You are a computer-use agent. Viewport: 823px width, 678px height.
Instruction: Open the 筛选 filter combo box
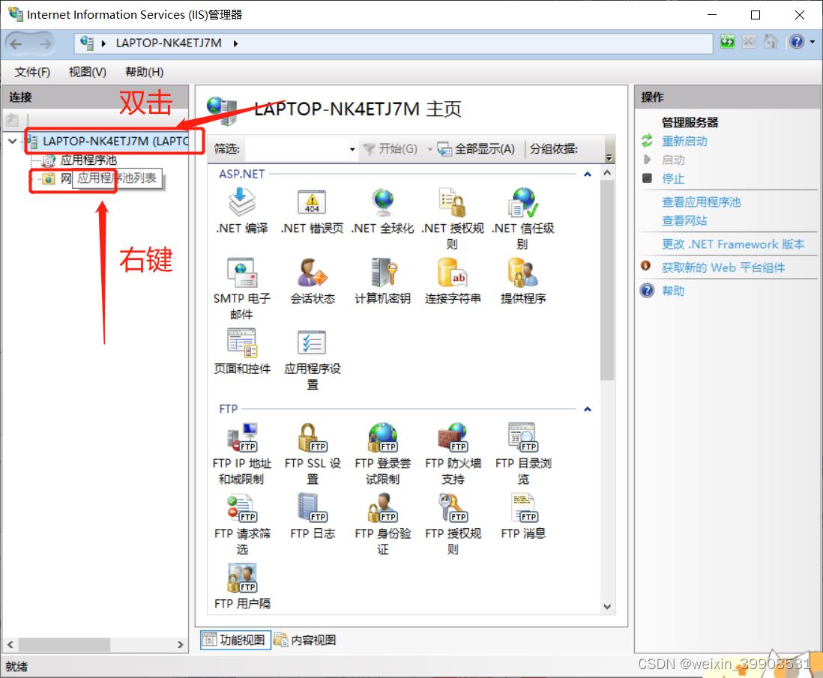[301, 149]
